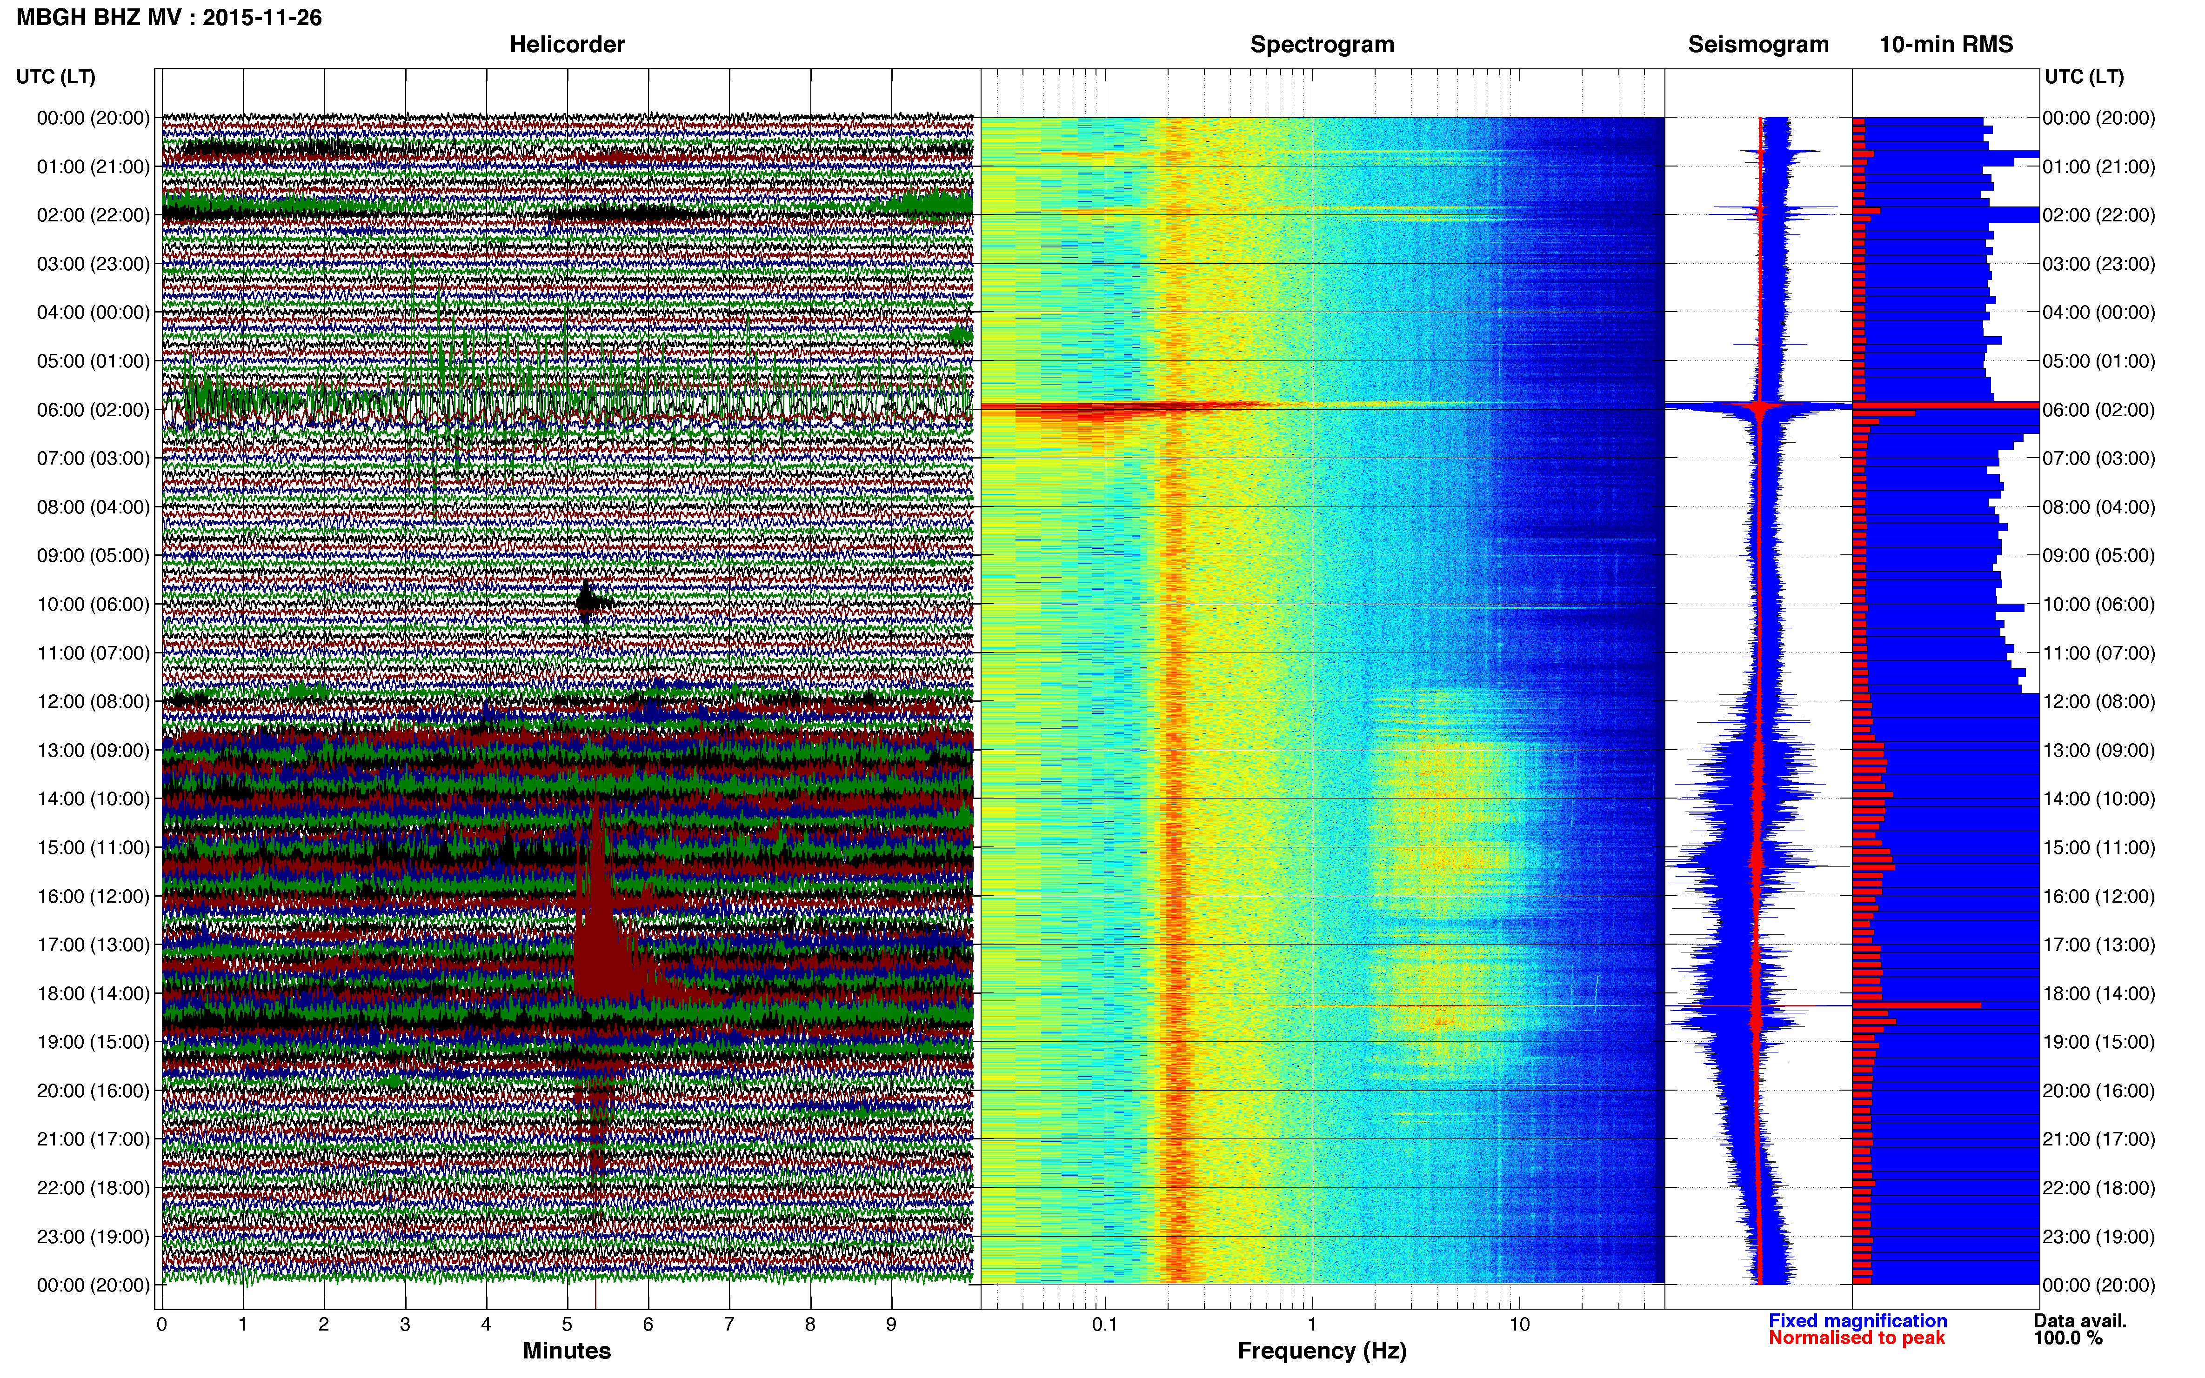Click '22:00 (18:00)' on the Helicorder time axis
The width and height of the screenshot is (2205, 1378).
pyautogui.click(x=93, y=1188)
